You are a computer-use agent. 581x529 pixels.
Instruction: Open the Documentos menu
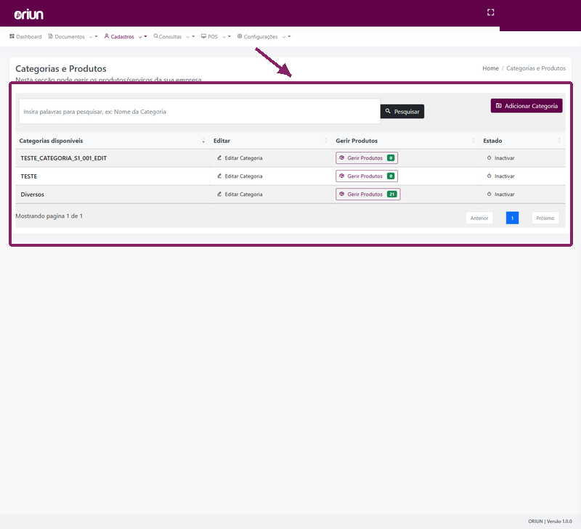tap(67, 37)
